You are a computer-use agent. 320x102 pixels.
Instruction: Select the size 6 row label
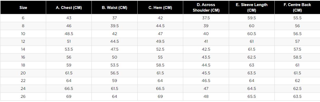23,18
